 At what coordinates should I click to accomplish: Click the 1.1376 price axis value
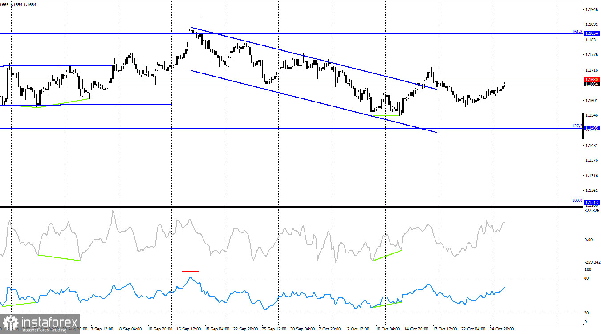(x=592, y=160)
